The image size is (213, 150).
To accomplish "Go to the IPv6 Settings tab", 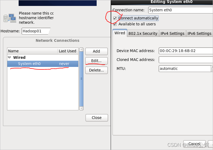I will 199,33.
